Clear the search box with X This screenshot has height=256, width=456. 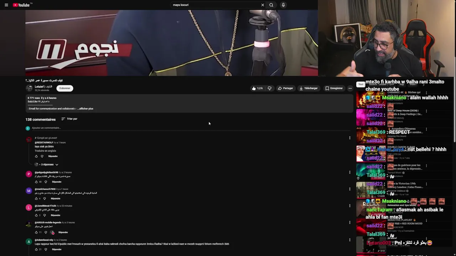point(263,5)
